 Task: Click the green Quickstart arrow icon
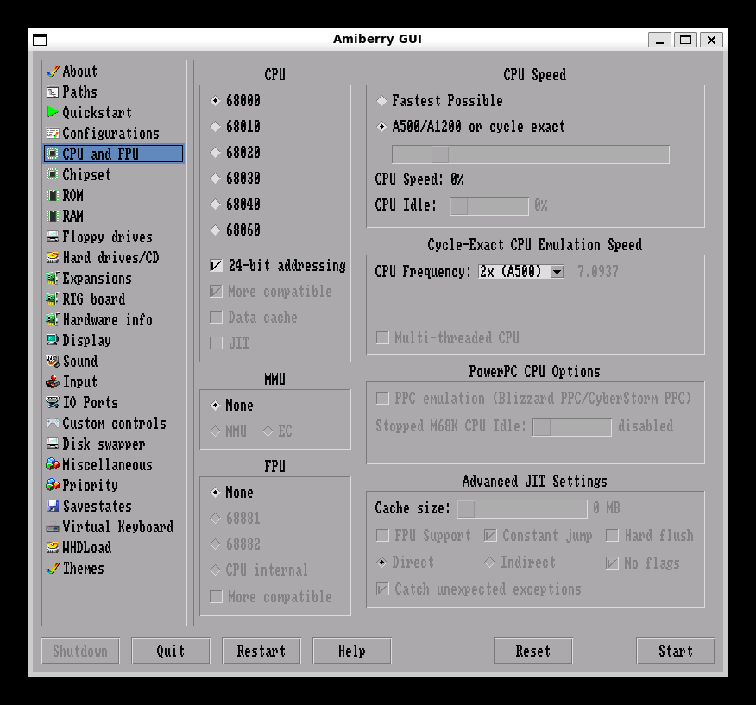[x=53, y=112]
